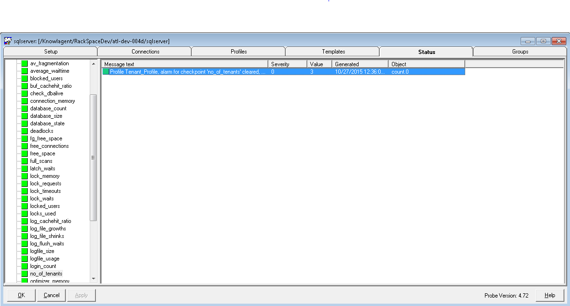This screenshot has width=570, height=306.
Task: Click the green indicator beside full_scans
Action: pos(24,161)
